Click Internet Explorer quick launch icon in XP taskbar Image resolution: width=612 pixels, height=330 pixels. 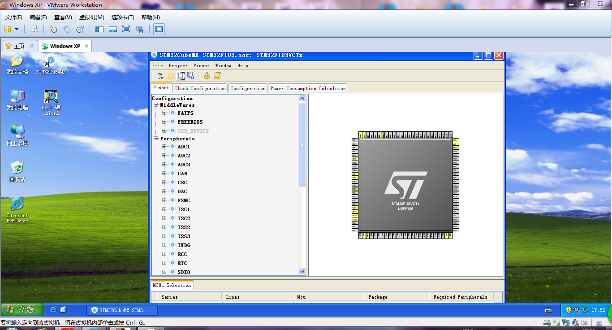click(53, 310)
